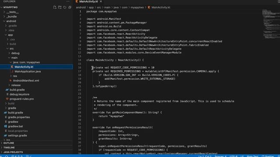Click Plain Text language mode status
Screen dimensions: 280x157
point(252,156)
